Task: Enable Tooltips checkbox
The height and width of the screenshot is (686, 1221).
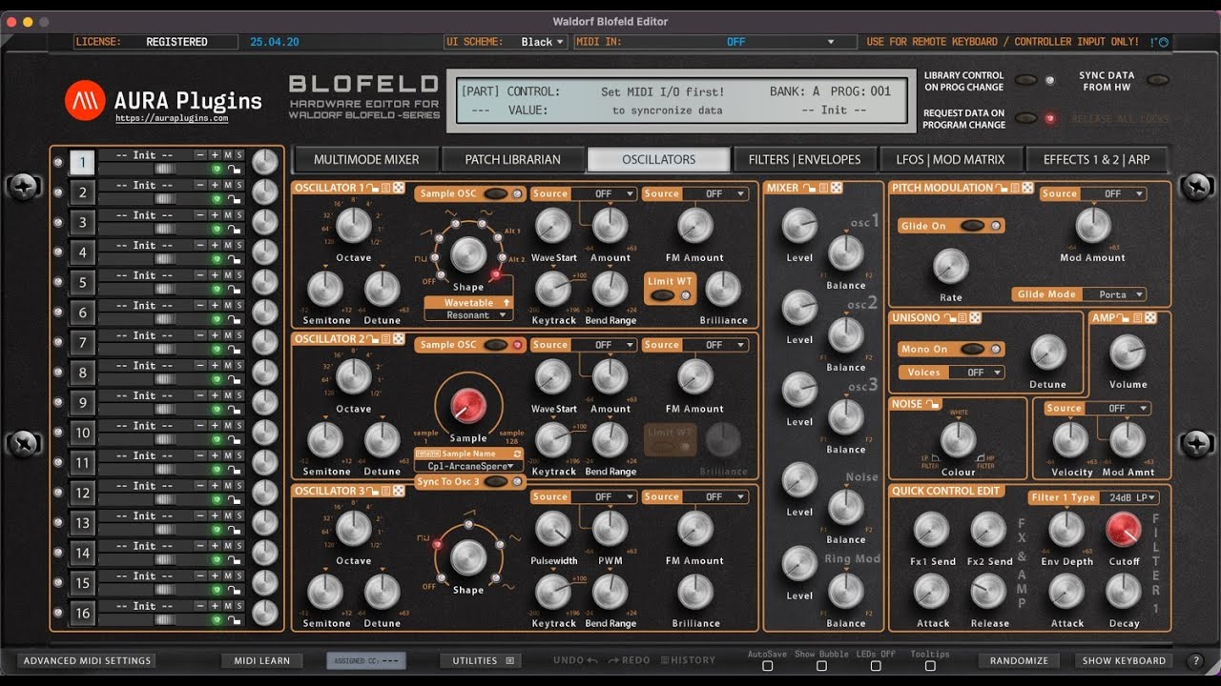Action: click(928, 666)
